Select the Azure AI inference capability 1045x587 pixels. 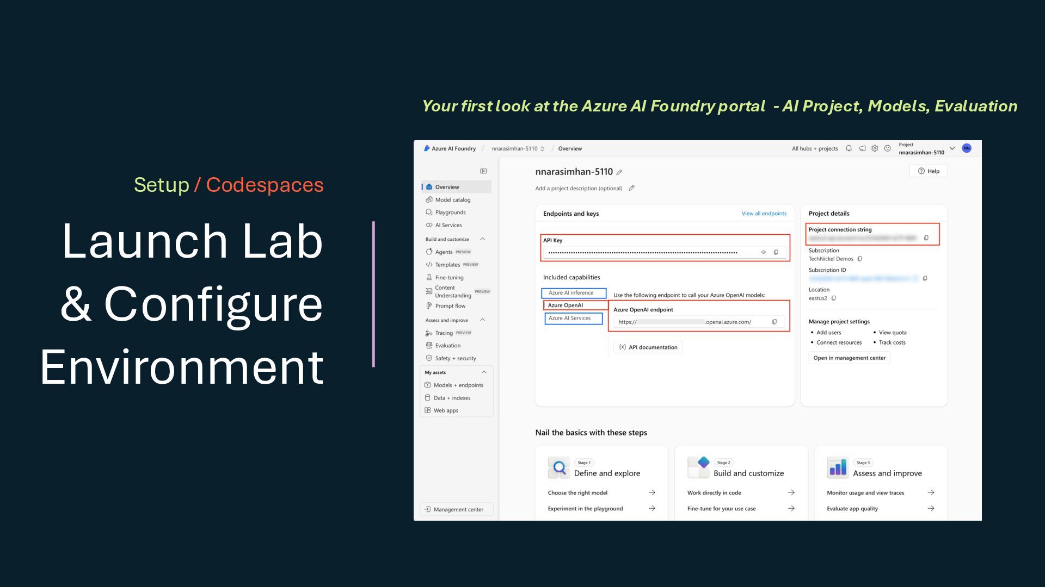click(573, 293)
